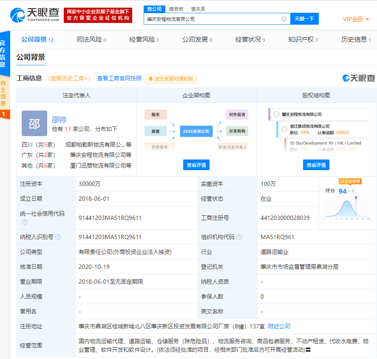The width and height of the screenshot is (377, 359).
Task: Click the 天眼一下 search button
Action: tap(304, 19)
